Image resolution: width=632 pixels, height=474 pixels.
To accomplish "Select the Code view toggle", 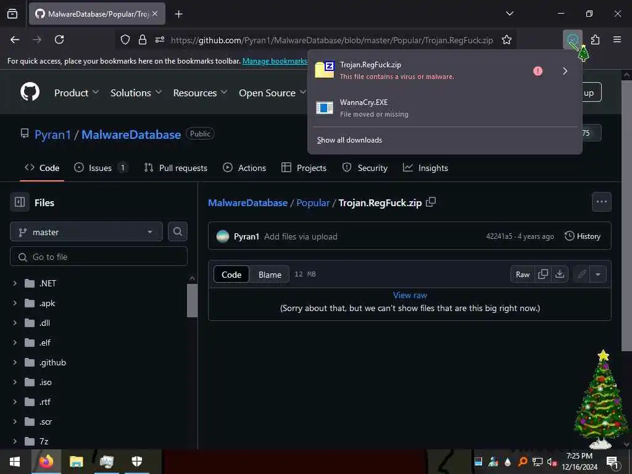I will coord(231,275).
